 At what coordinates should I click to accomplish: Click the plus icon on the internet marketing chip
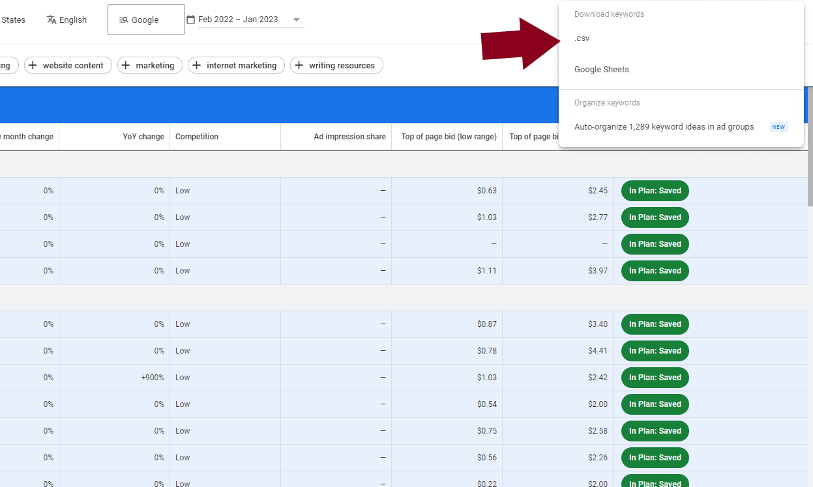click(x=196, y=65)
